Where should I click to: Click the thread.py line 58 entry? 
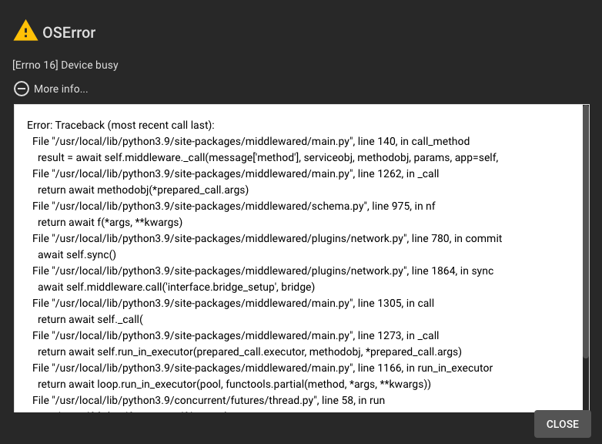209,401
